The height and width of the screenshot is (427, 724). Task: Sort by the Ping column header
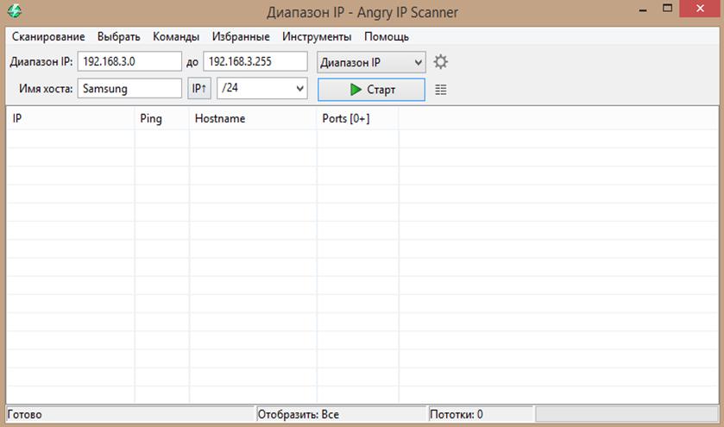click(x=161, y=119)
